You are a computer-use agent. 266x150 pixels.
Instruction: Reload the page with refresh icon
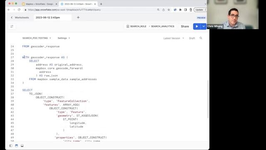coord(19,10)
